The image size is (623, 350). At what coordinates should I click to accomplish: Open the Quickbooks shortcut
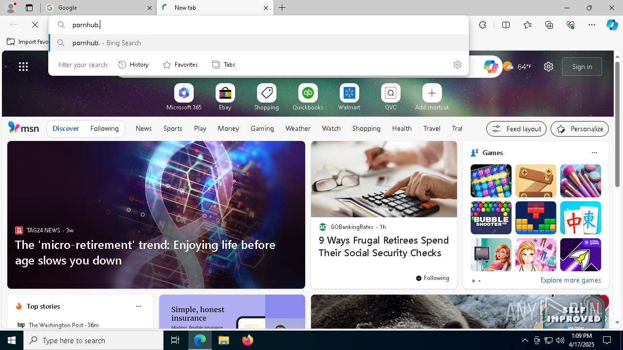click(x=308, y=97)
